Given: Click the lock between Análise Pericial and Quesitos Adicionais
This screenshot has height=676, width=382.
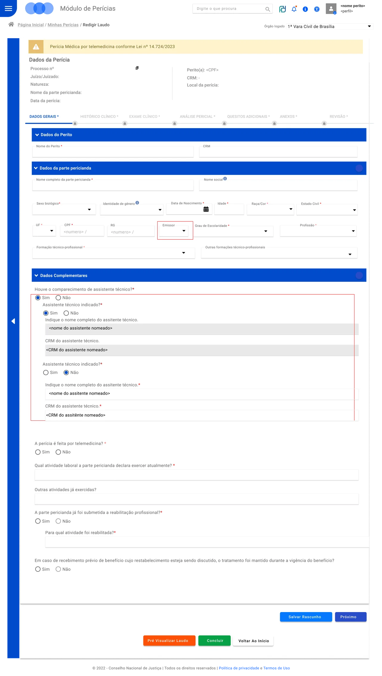Looking at the screenshot, I should pos(224,123).
